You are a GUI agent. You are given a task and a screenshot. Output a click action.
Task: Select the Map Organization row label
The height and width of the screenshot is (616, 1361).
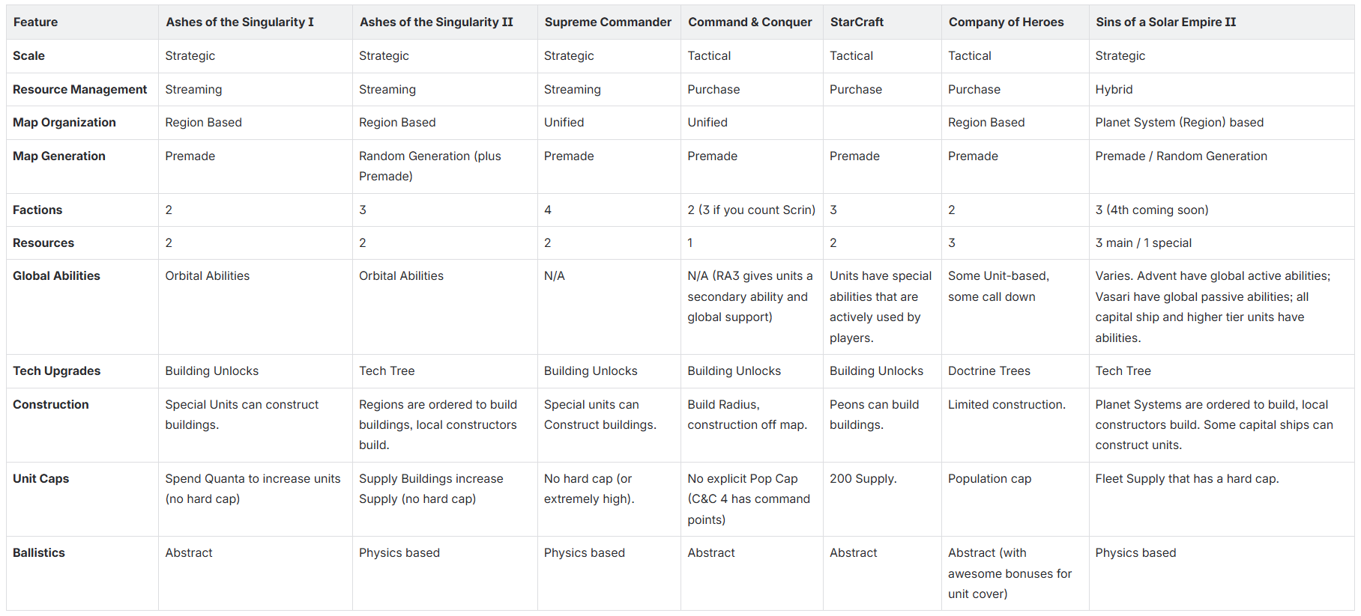[x=64, y=123]
